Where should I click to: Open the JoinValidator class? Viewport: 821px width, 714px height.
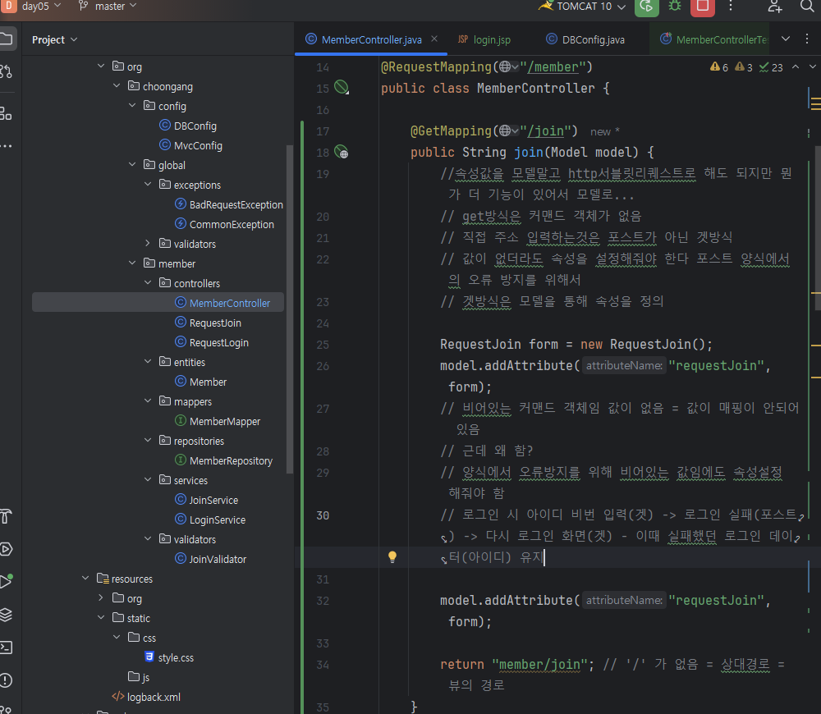(210, 559)
